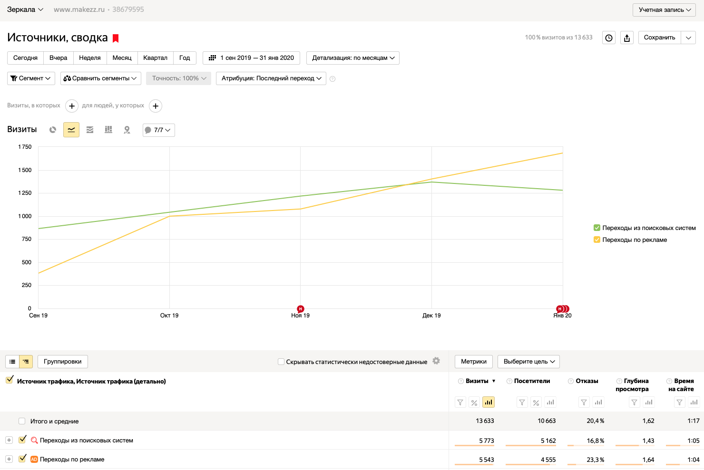Click the chart icon under Отказы column
Image resolution: width=704 pixels, height=470 pixels.
598,403
